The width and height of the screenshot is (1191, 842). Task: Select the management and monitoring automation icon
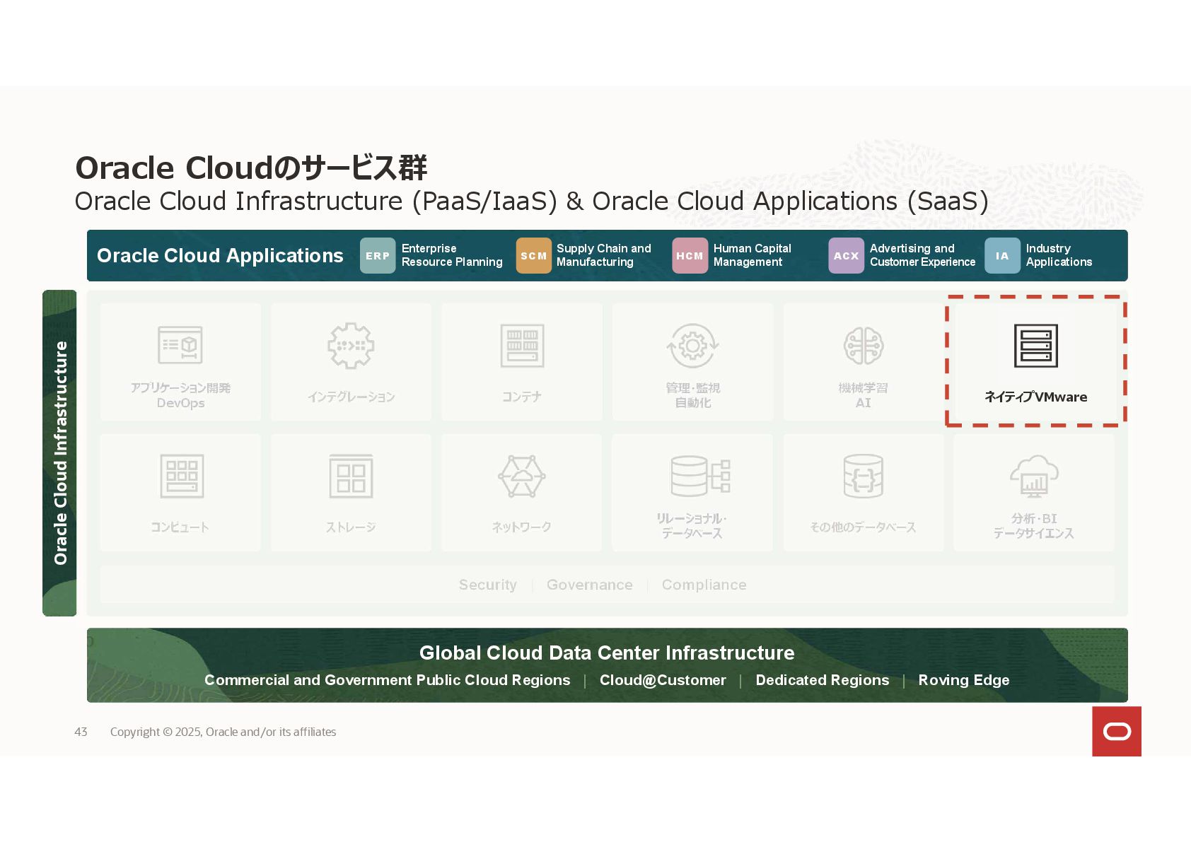pos(692,346)
